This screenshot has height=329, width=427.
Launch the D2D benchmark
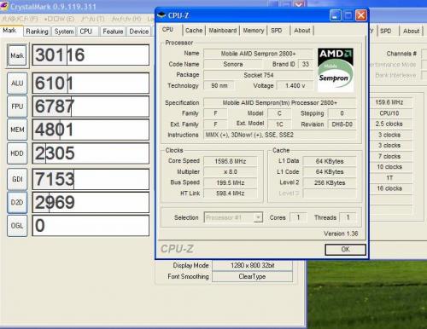coord(17,202)
